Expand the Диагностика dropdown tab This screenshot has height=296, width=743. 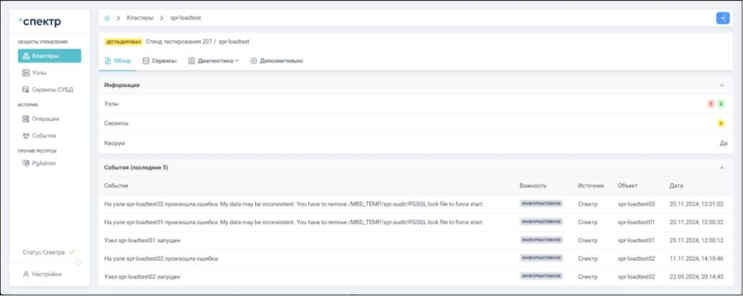click(214, 61)
